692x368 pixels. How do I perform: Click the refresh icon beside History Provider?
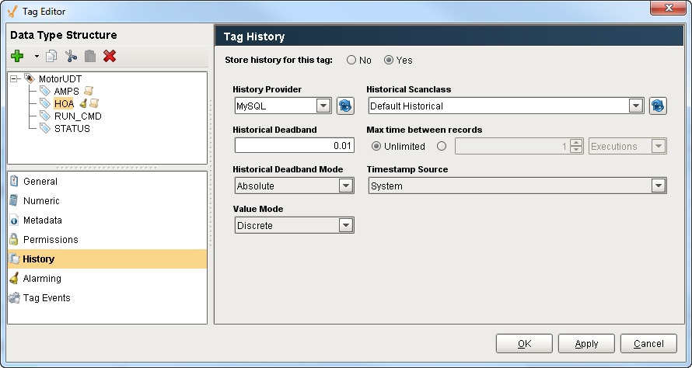(x=345, y=106)
